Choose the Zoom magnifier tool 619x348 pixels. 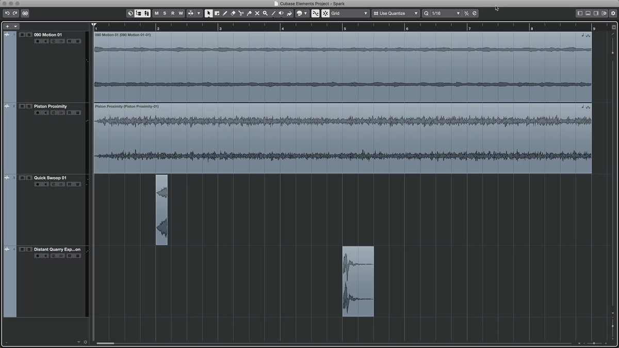pyautogui.click(x=265, y=13)
